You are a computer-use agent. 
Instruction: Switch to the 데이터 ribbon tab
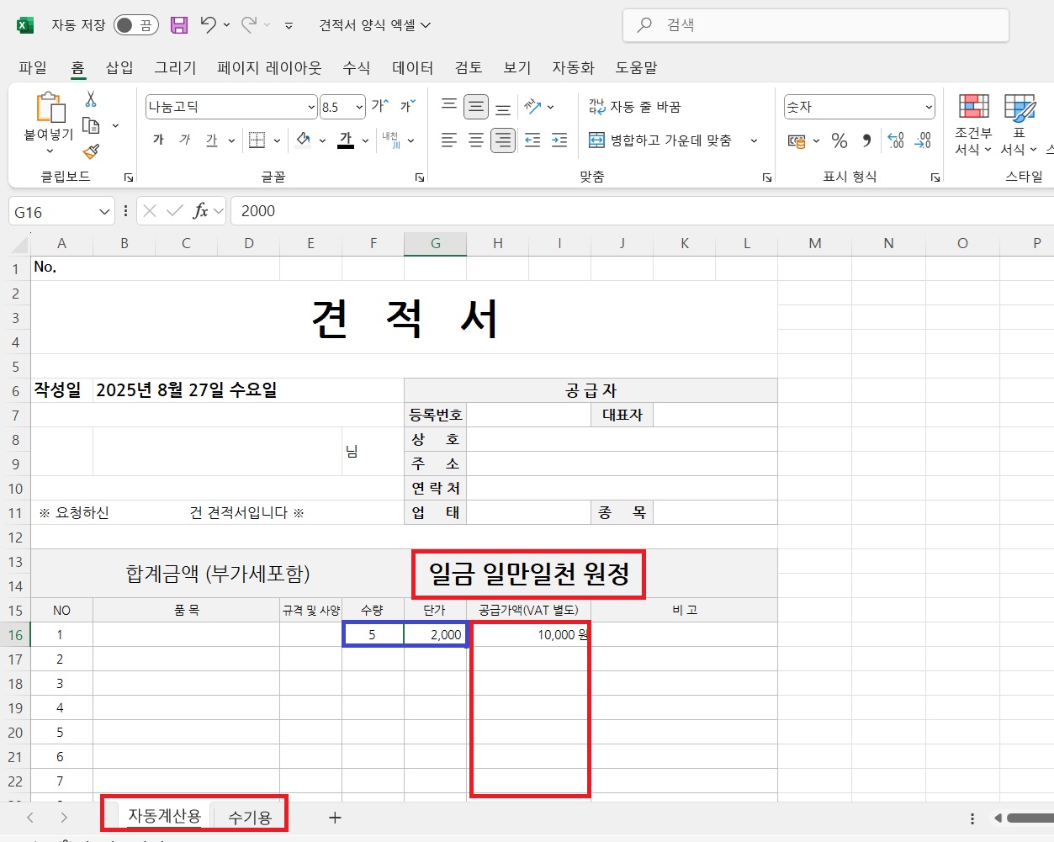(x=412, y=67)
